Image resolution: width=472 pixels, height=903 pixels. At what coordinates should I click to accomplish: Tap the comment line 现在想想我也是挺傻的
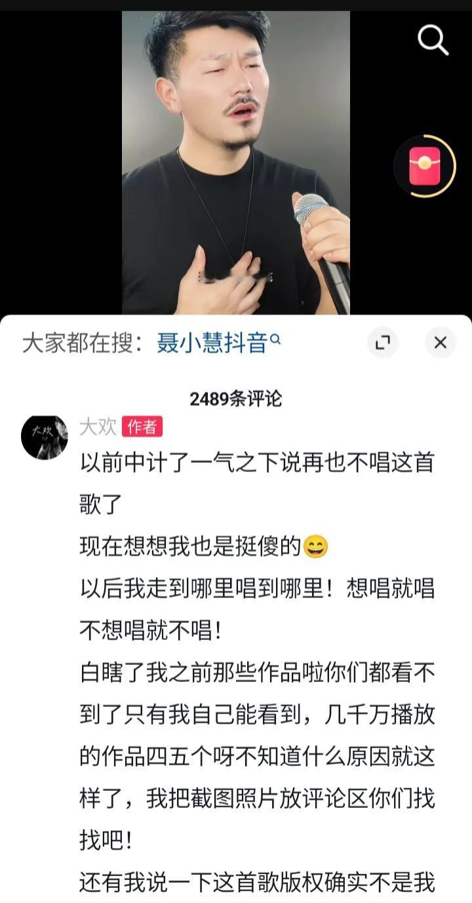pos(190,546)
